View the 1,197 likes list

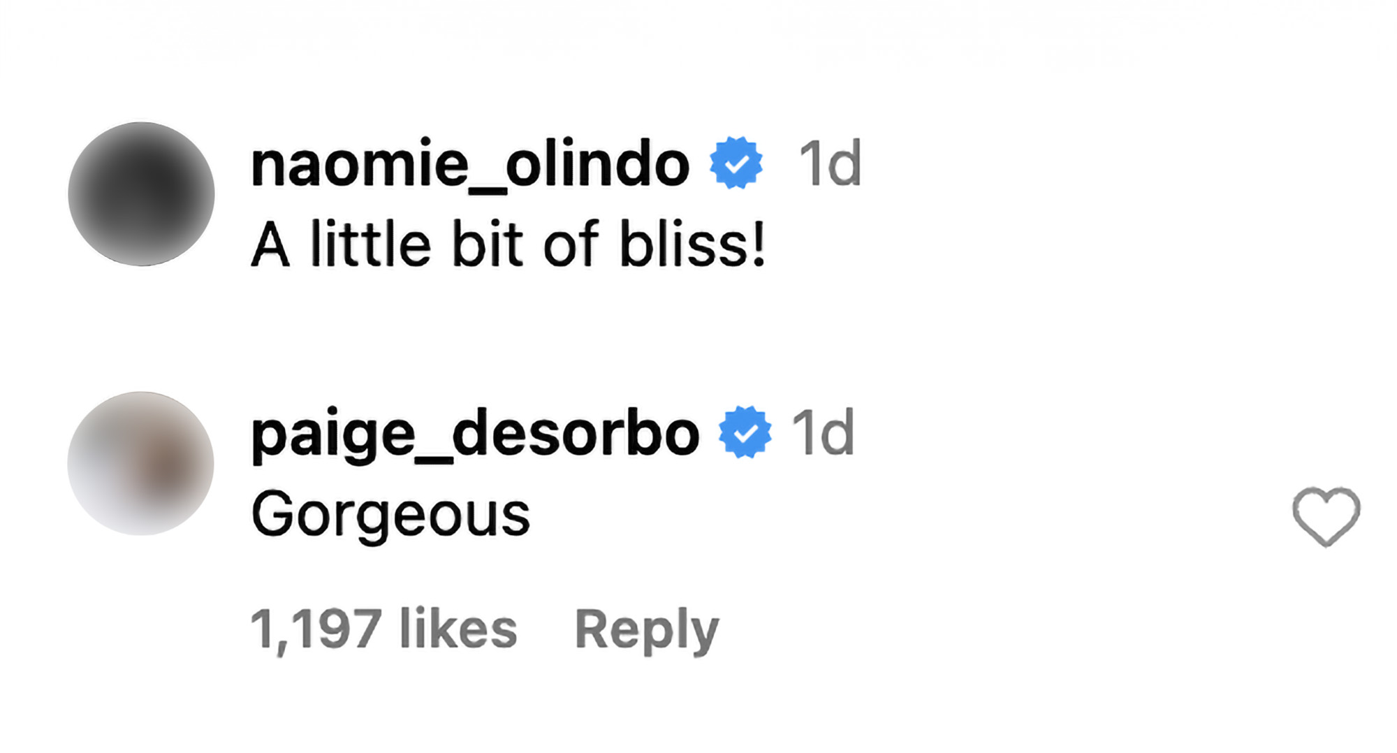point(383,629)
